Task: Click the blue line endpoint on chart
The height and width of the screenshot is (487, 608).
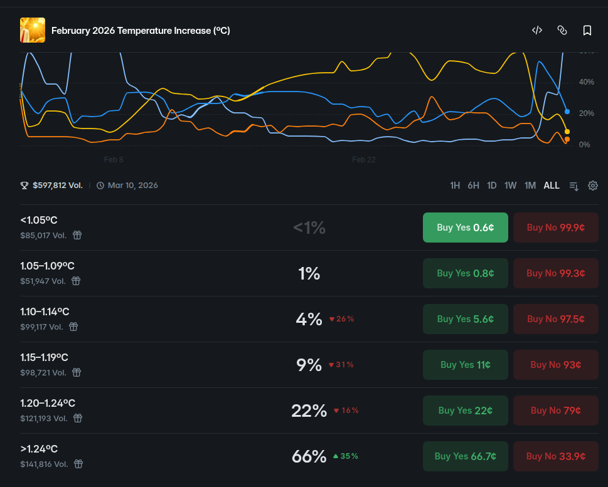Action: click(x=567, y=112)
